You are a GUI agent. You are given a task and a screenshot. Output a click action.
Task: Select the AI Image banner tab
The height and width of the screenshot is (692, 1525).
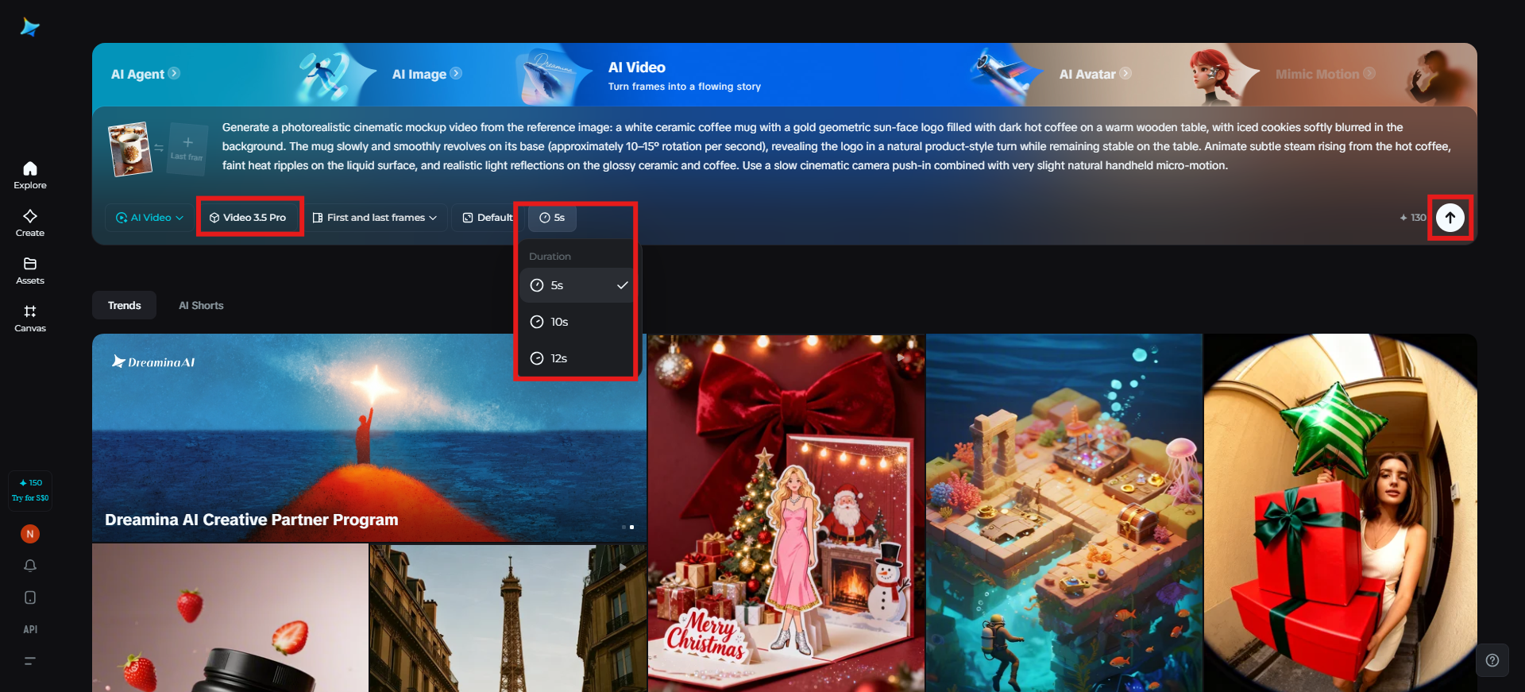427,74
